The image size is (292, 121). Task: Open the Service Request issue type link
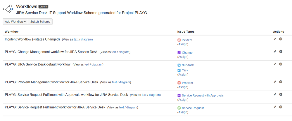(193, 108)
